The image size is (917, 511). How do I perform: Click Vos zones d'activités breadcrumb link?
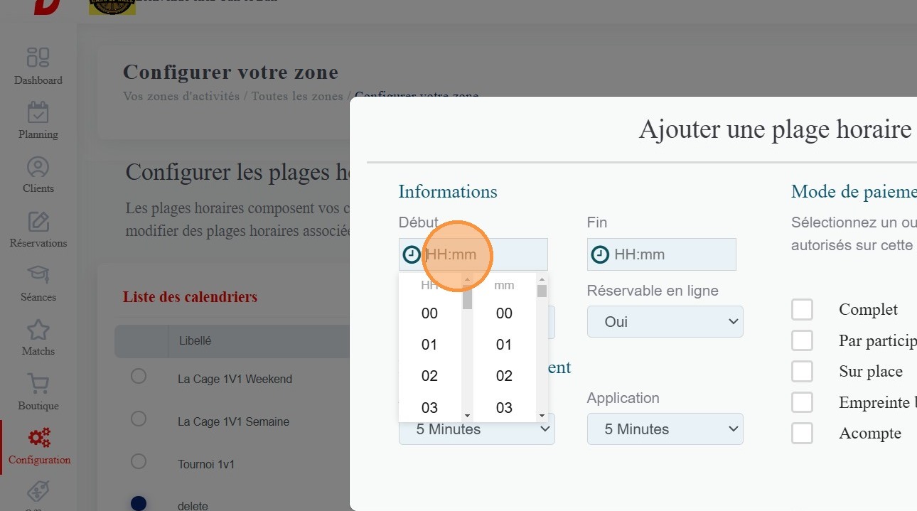click(x=181, y=96)
